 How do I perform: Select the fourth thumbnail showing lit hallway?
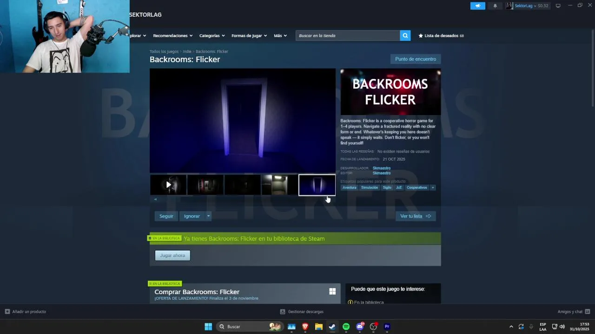[280, 185]
